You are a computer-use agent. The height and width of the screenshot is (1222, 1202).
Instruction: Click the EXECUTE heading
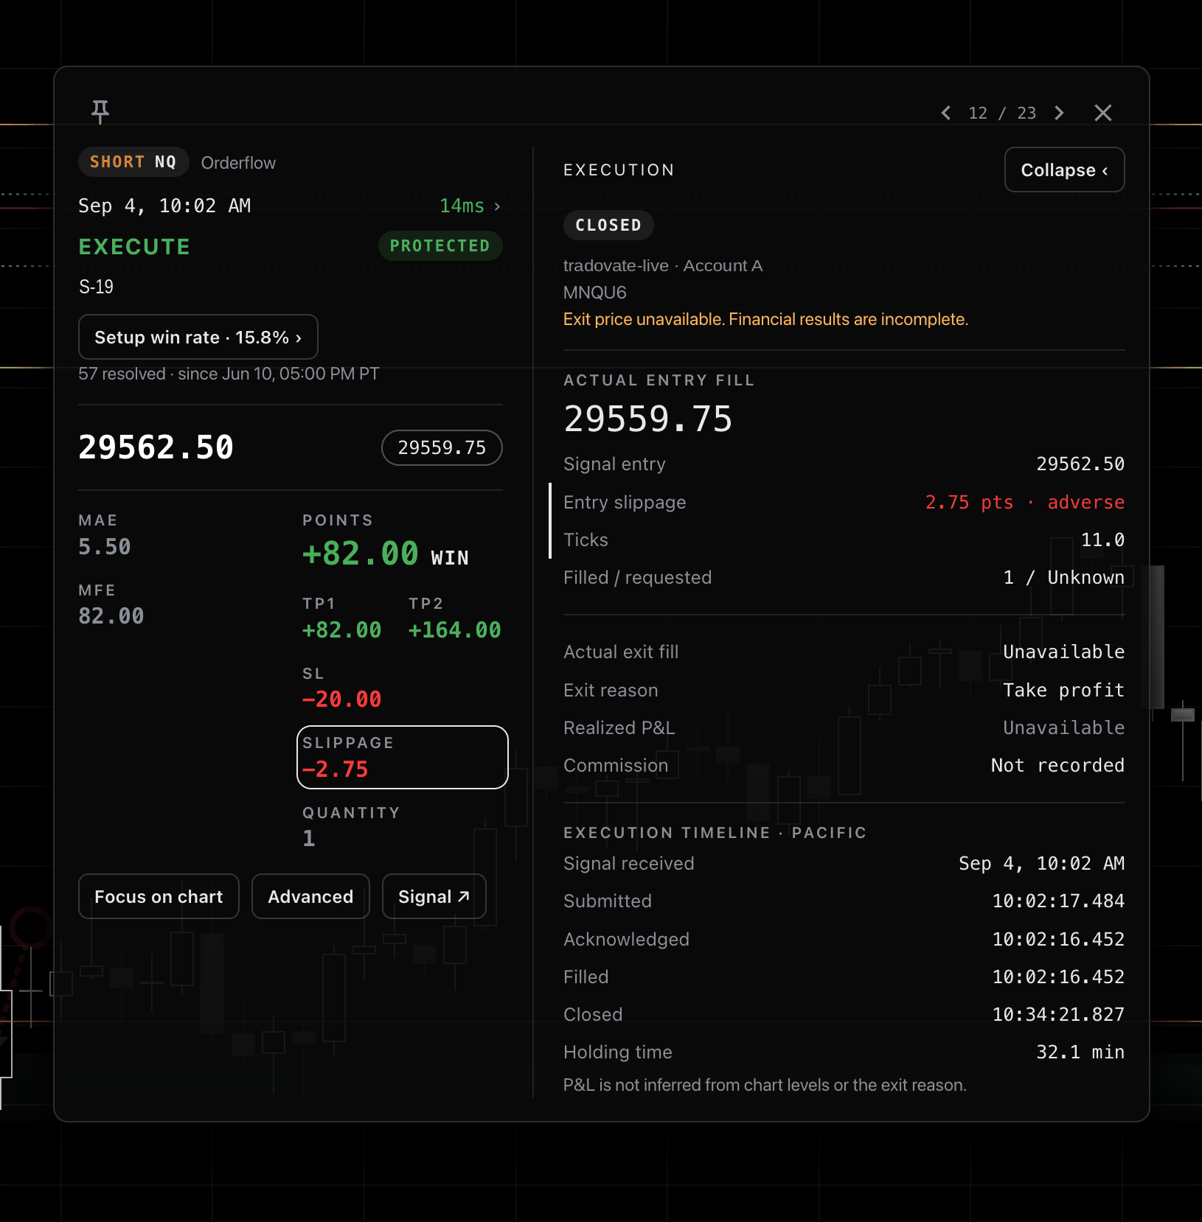[x=134, y=247]
